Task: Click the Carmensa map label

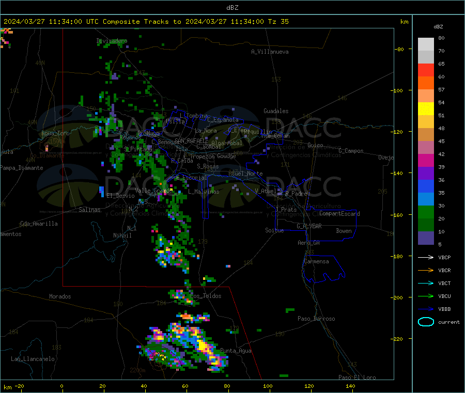Action: pos(316,261)
